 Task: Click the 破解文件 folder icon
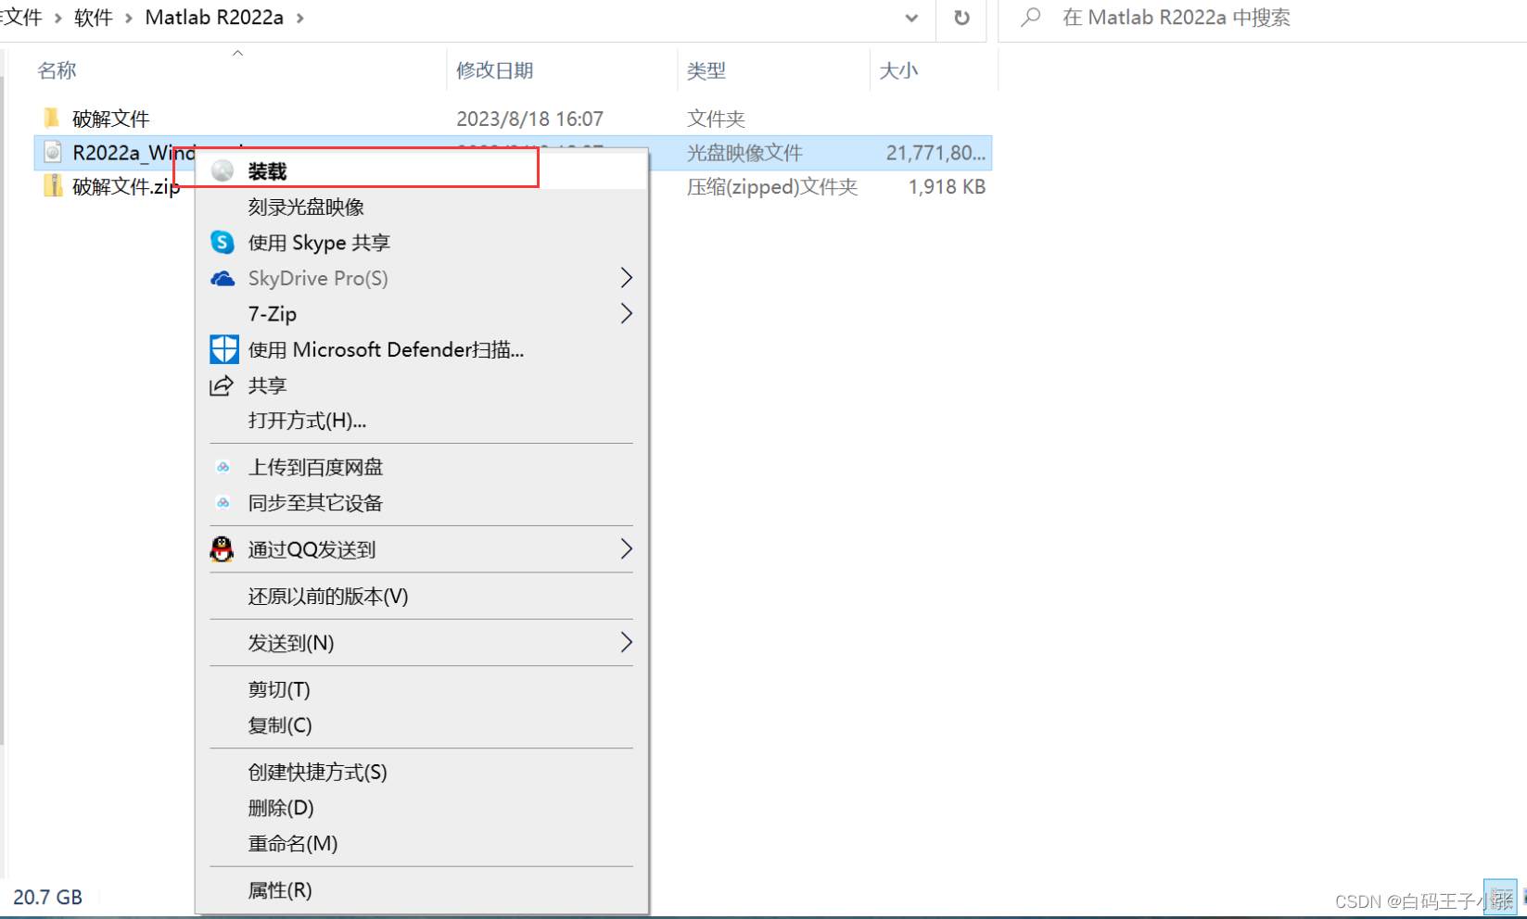pos(52,118)
